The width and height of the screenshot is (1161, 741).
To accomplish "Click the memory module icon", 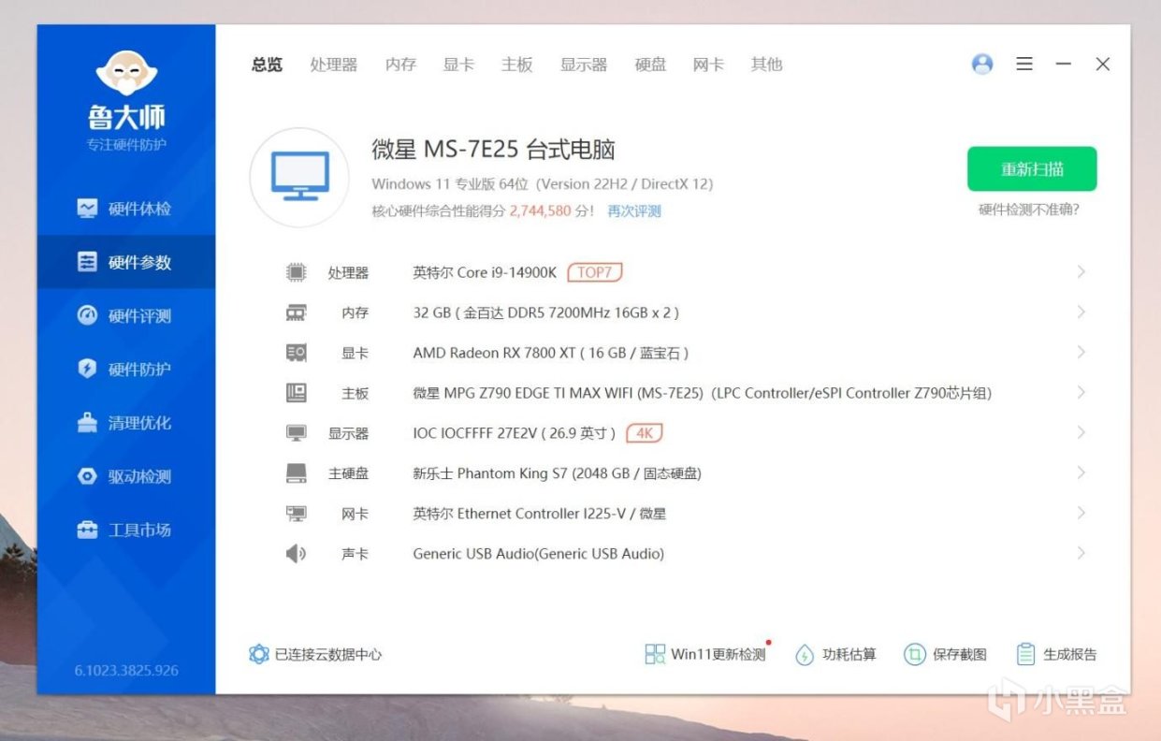I will 296,312.
